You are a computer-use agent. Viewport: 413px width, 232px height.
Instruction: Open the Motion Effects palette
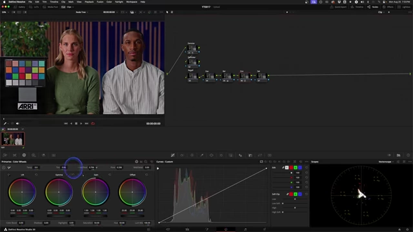[x=54, y=155]
